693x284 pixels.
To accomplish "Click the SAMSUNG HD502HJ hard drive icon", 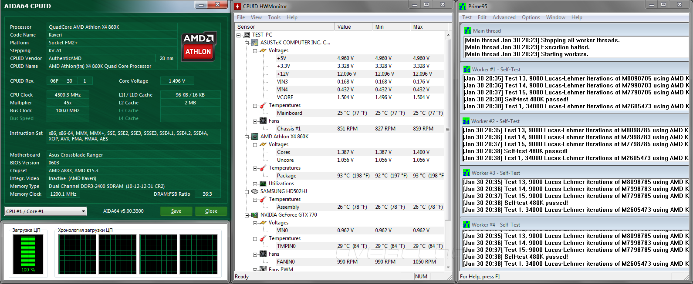I will 255,191.
